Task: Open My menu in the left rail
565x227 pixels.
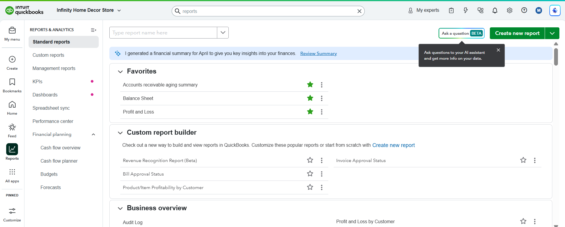Action: [12, 34]
